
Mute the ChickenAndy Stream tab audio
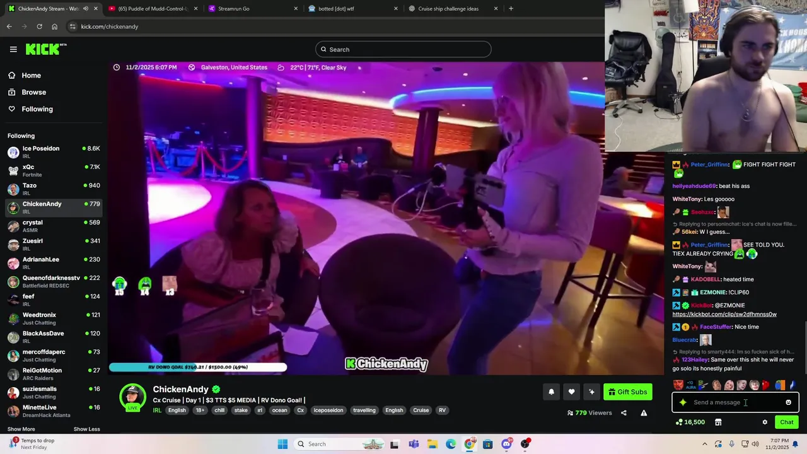tap(86, 9)
